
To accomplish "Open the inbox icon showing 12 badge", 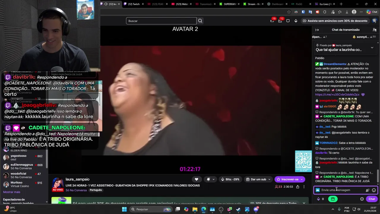I will 280,21.
